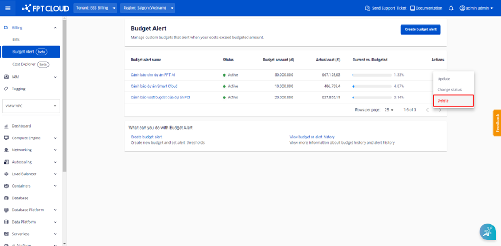Click the Database sidebar icon
The height and width of the screenshot is (246, 501).
tap(6, 198)
